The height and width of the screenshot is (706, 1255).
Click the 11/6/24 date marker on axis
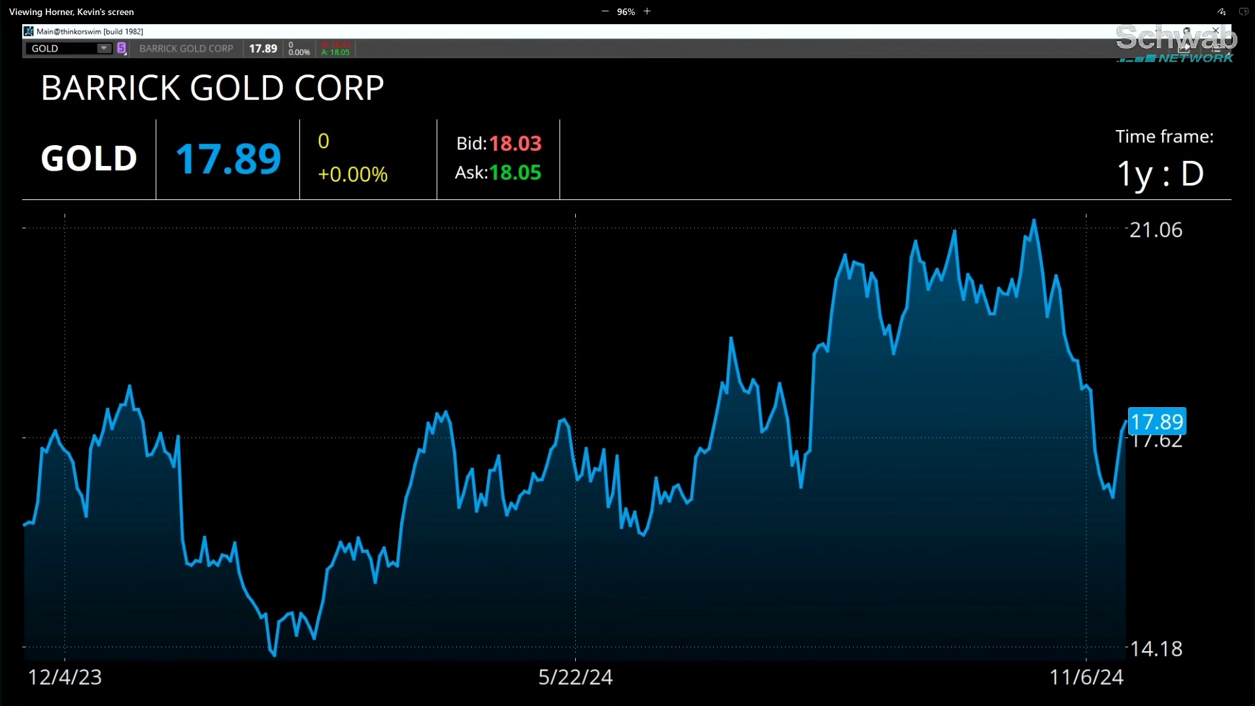(1086, 677)
